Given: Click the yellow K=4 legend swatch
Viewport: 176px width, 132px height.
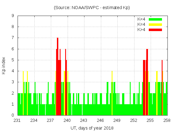Looking at the screenshot, I should 155,24.
